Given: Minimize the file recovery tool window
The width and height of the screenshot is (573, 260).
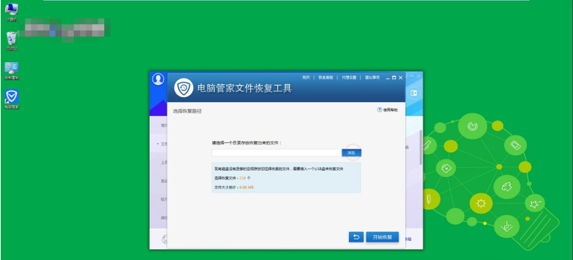Looking at the screenshot, I should coord(388,78).
